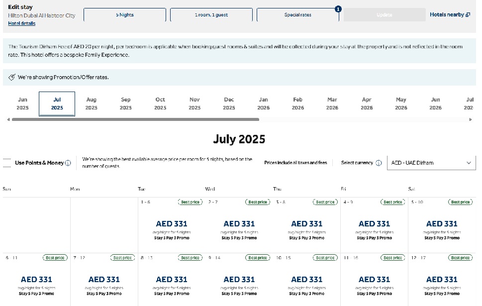The image size is (482, 306).
Task: Select the Jul 2025 month tab
Action: tap(57, 103)
